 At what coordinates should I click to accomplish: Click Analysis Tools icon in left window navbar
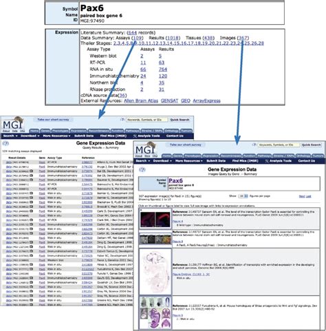[135, 136]
